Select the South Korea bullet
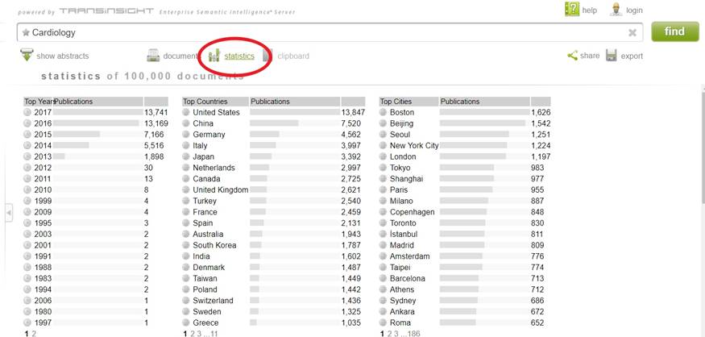 [x=185, y=245]
